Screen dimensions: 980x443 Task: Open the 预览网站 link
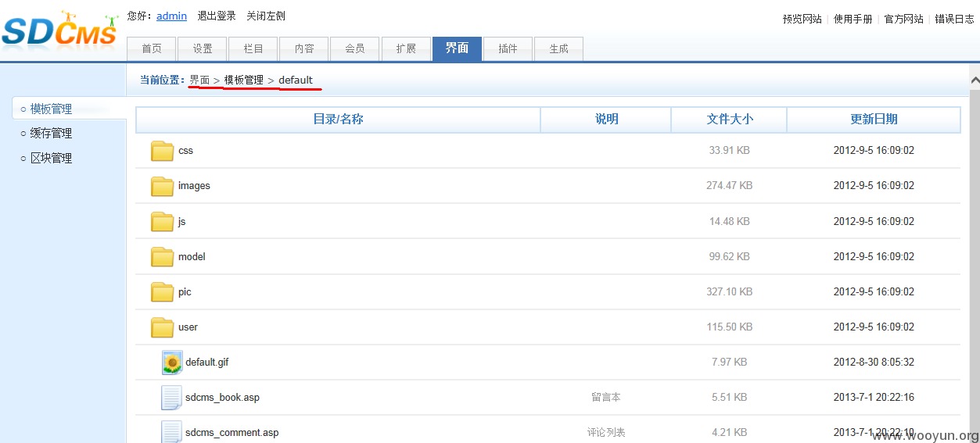[802, 19]
